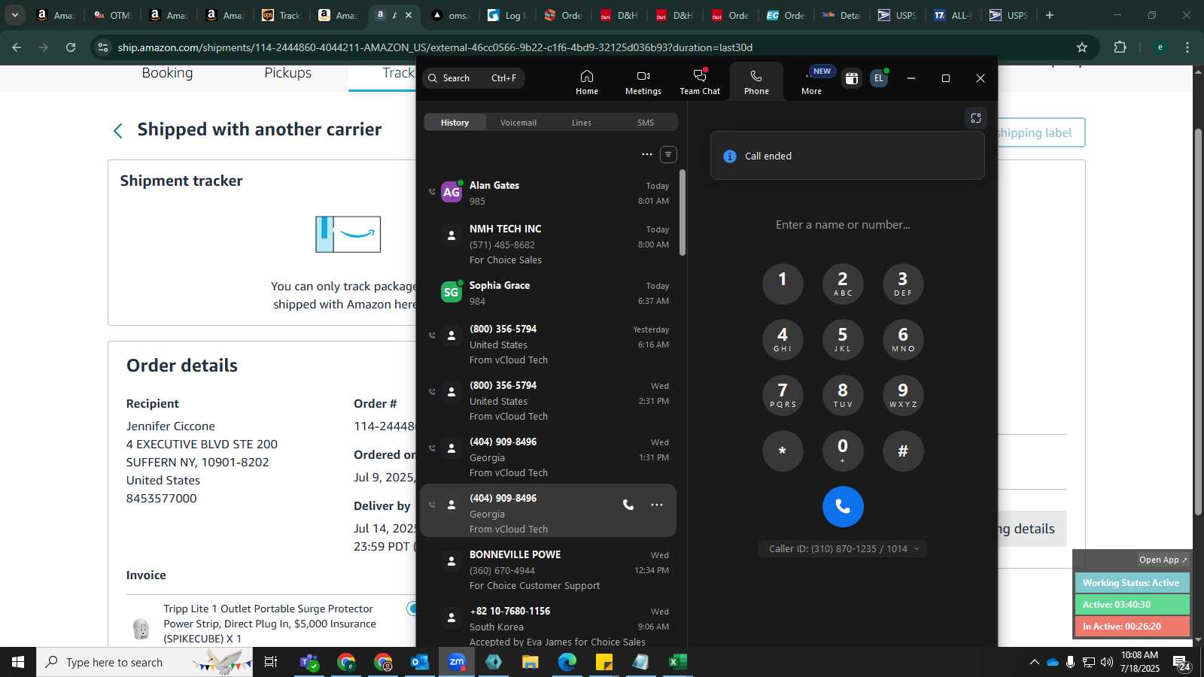This screenshot has width=1204, height=677.
Task: Dial digit 2 ABC on keypad
Action: point(843,284)
